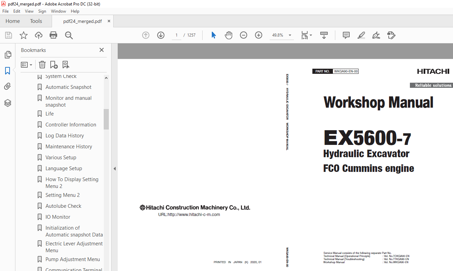Viewport: 453px width, 271px height.
Task: Select the Various Setup bookmark
Action: coord(61,158)
